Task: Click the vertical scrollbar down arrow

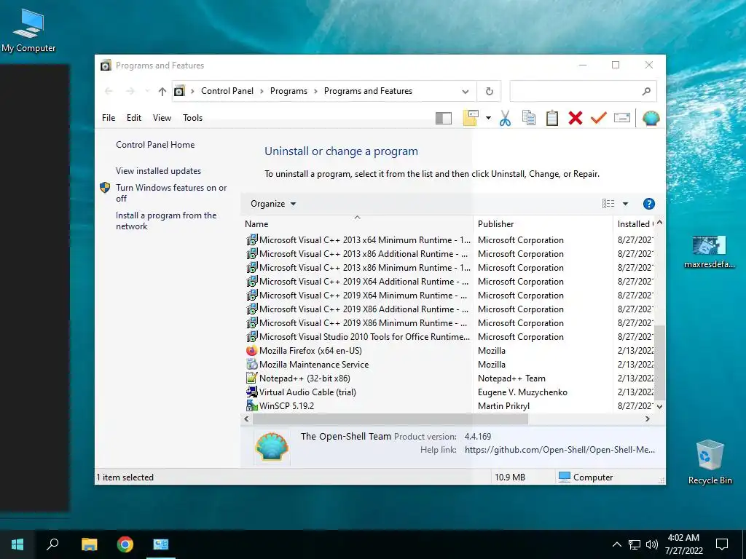Action: pos(659,407)
